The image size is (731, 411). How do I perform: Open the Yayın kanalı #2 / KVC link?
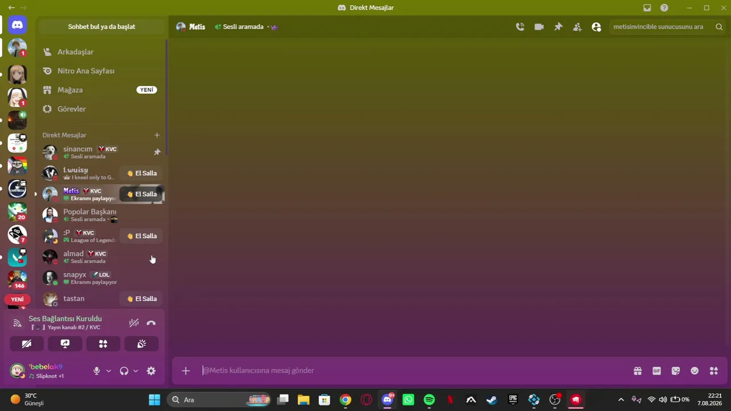point(66,328)
